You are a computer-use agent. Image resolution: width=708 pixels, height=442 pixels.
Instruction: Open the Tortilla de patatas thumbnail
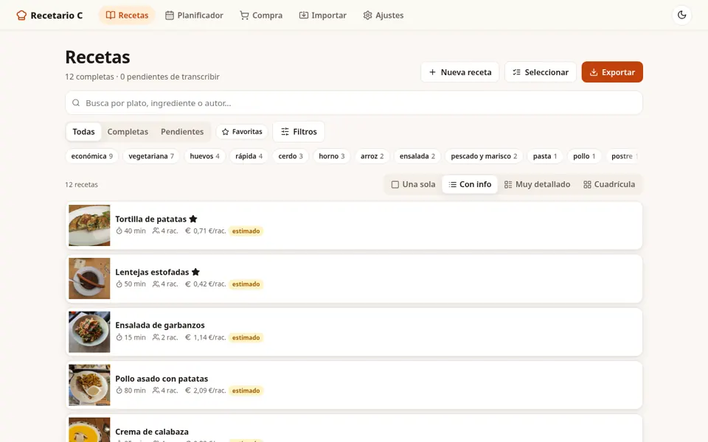tap(89, 225)
